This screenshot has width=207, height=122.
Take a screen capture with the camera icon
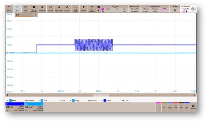(x=34, y=8)
